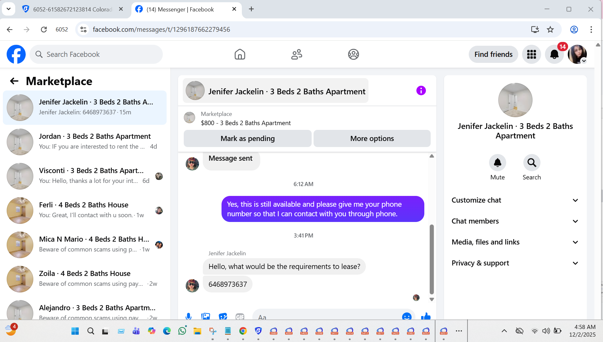Click the chat messages scrollbar thumb

pos(432,259)
